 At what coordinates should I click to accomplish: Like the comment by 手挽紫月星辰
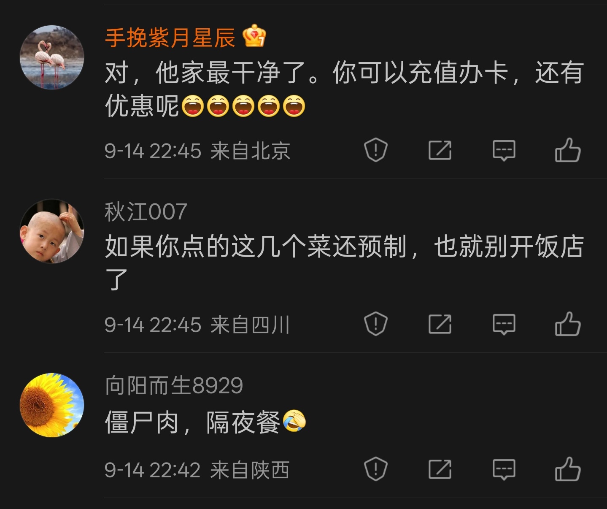568,150
